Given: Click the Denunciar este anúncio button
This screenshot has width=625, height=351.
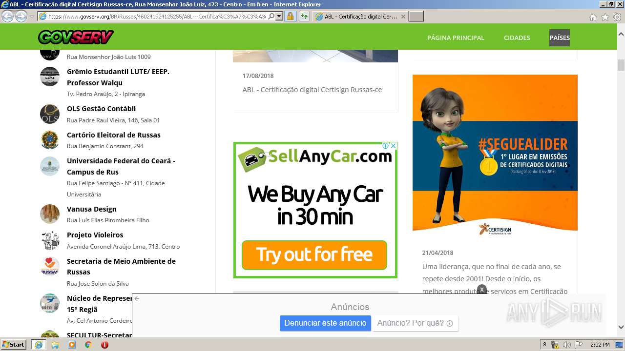Looking at the screenshot, I should (x=325, y=323).
